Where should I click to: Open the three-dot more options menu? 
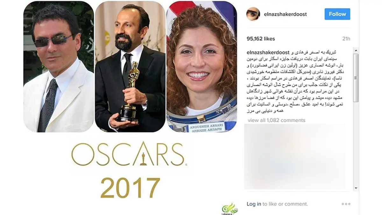coord(346,204)
